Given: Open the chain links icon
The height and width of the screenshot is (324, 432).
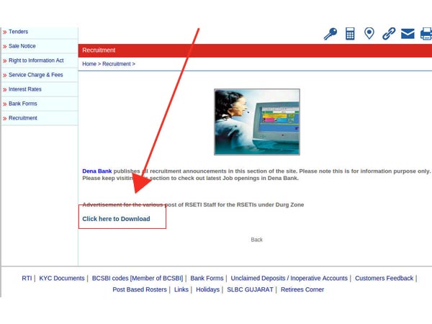Looking at the screenshot, I should [x=389, y=34].
